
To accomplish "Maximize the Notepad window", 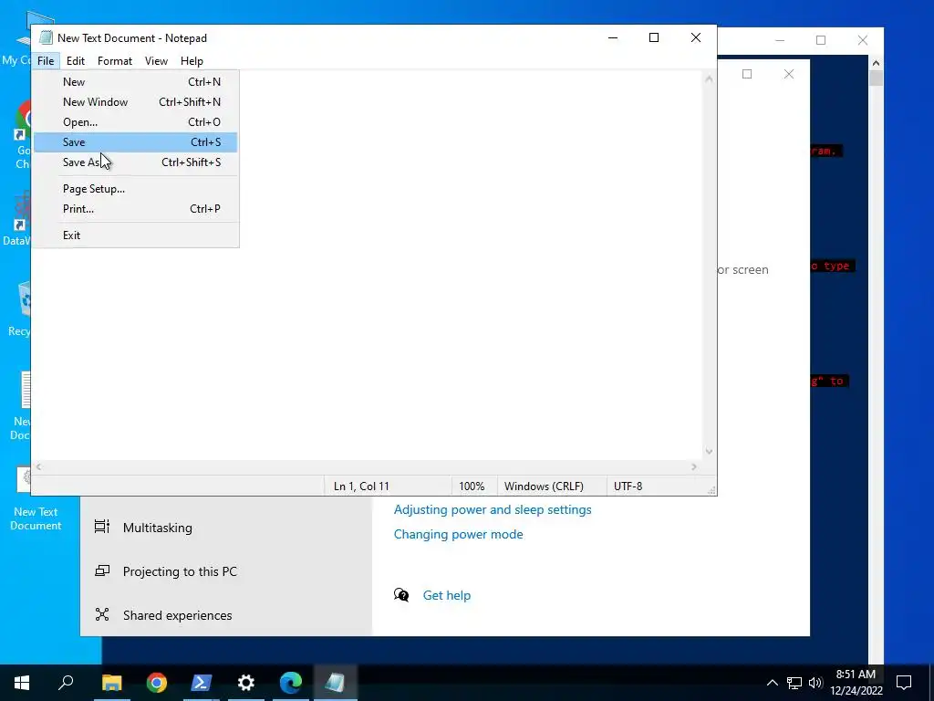I will click(654, 37).
